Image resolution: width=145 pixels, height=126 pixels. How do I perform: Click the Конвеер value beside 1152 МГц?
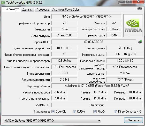coord(135,92)
